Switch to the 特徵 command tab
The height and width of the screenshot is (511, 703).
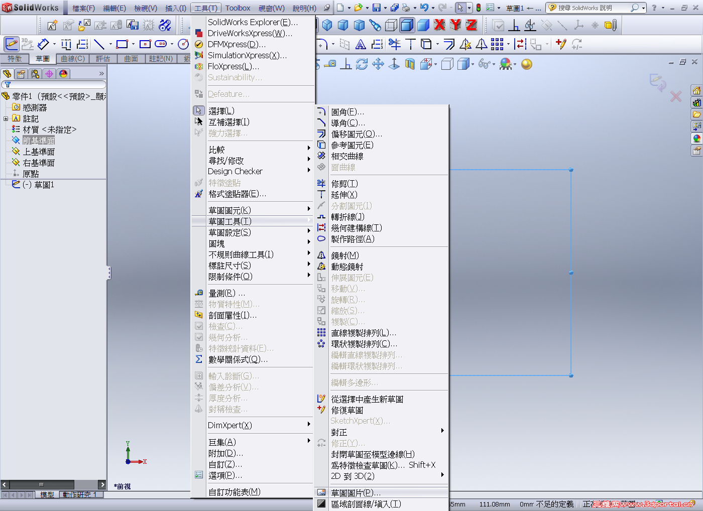(x=14, y=59)
